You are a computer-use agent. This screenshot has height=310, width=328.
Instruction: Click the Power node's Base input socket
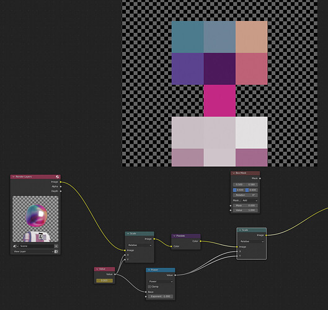pos(146,292)
